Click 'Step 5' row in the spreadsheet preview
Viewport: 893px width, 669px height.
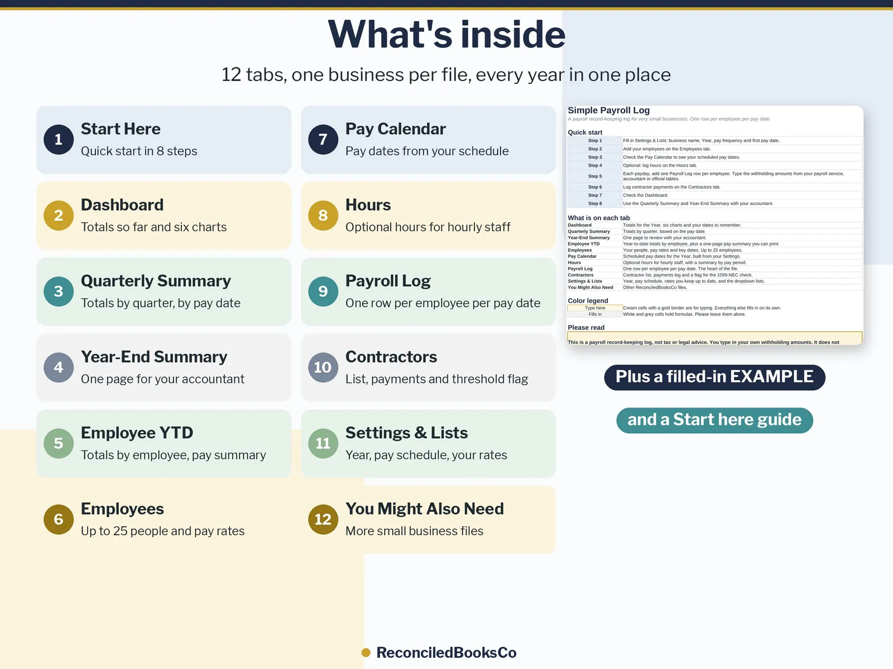coord(714,176)
